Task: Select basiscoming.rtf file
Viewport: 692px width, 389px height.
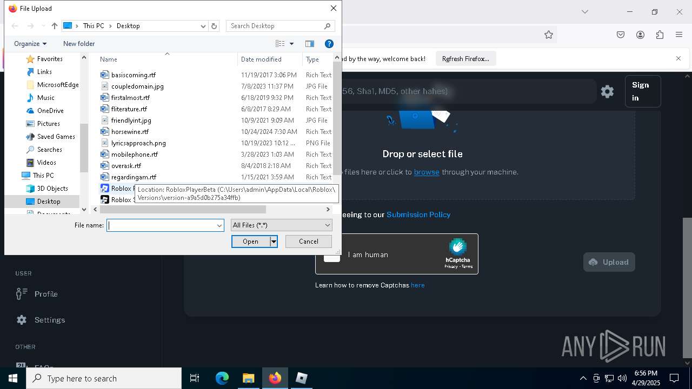Action: pyautogui.click(x=133, y=75)
